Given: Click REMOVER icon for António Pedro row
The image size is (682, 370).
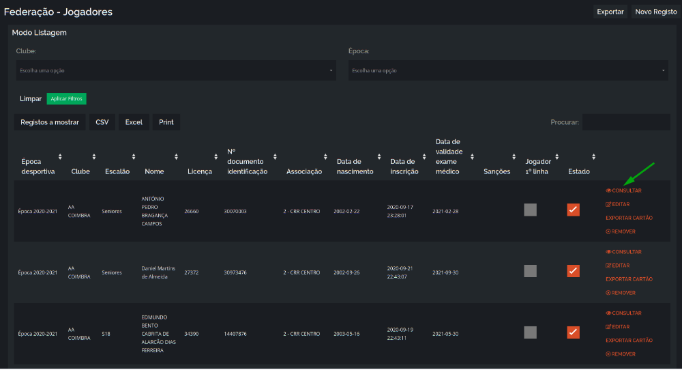Looking at the screenshot, I should click(x=608, y=231).
